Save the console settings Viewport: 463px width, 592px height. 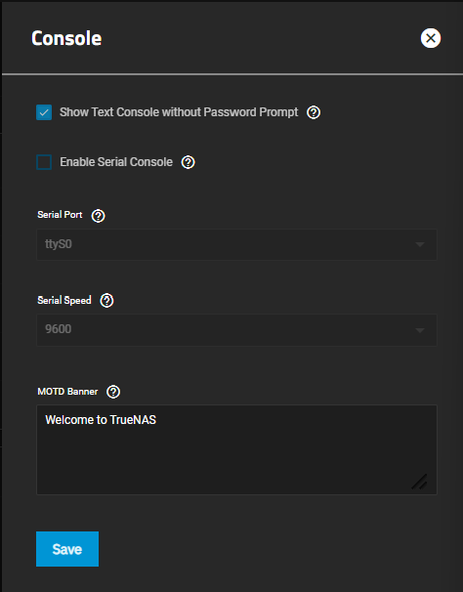point(67,549)
